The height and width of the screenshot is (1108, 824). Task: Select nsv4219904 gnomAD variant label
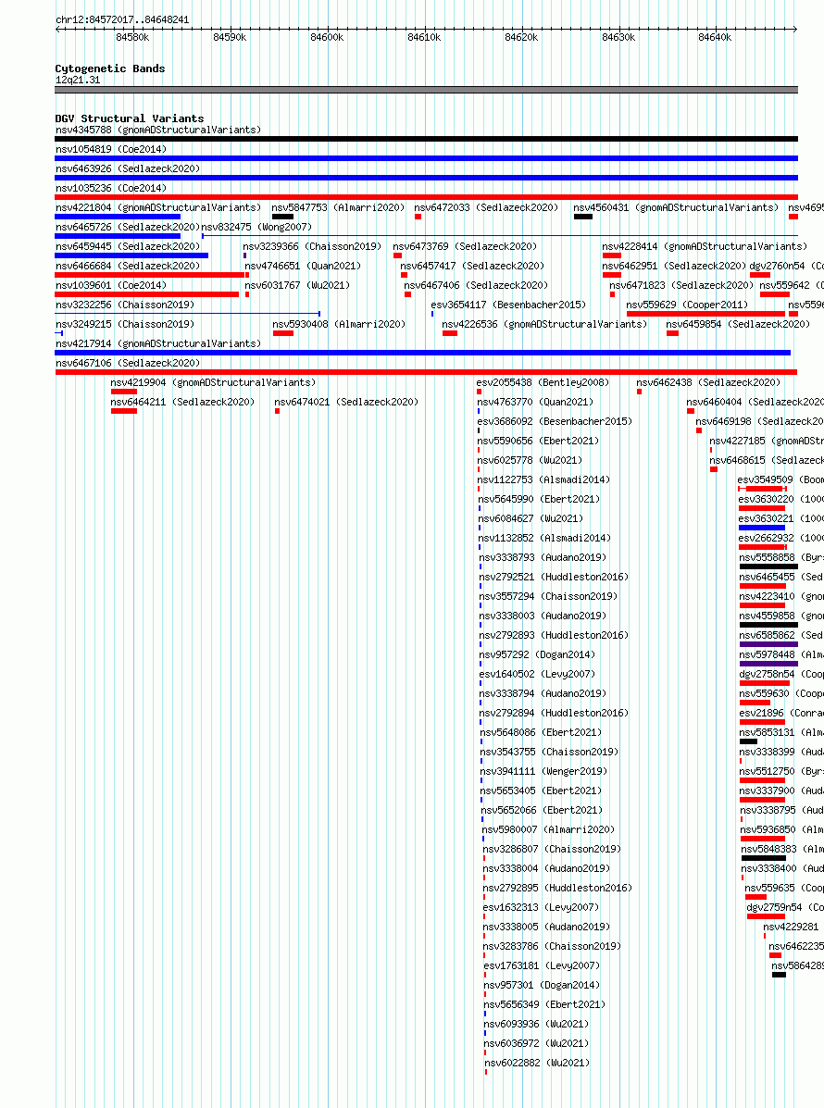[x=214, y=382]
